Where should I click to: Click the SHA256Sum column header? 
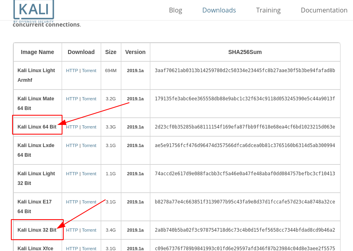click(245, 52)
